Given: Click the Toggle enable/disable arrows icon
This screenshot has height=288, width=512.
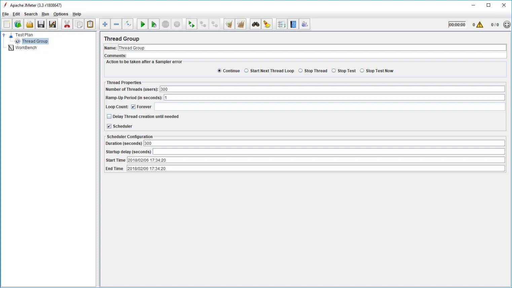Looking at the screenshot, I should coord(128,24).
